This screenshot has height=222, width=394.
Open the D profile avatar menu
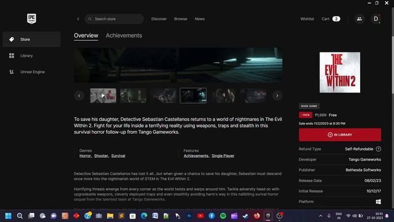[376, 19]
